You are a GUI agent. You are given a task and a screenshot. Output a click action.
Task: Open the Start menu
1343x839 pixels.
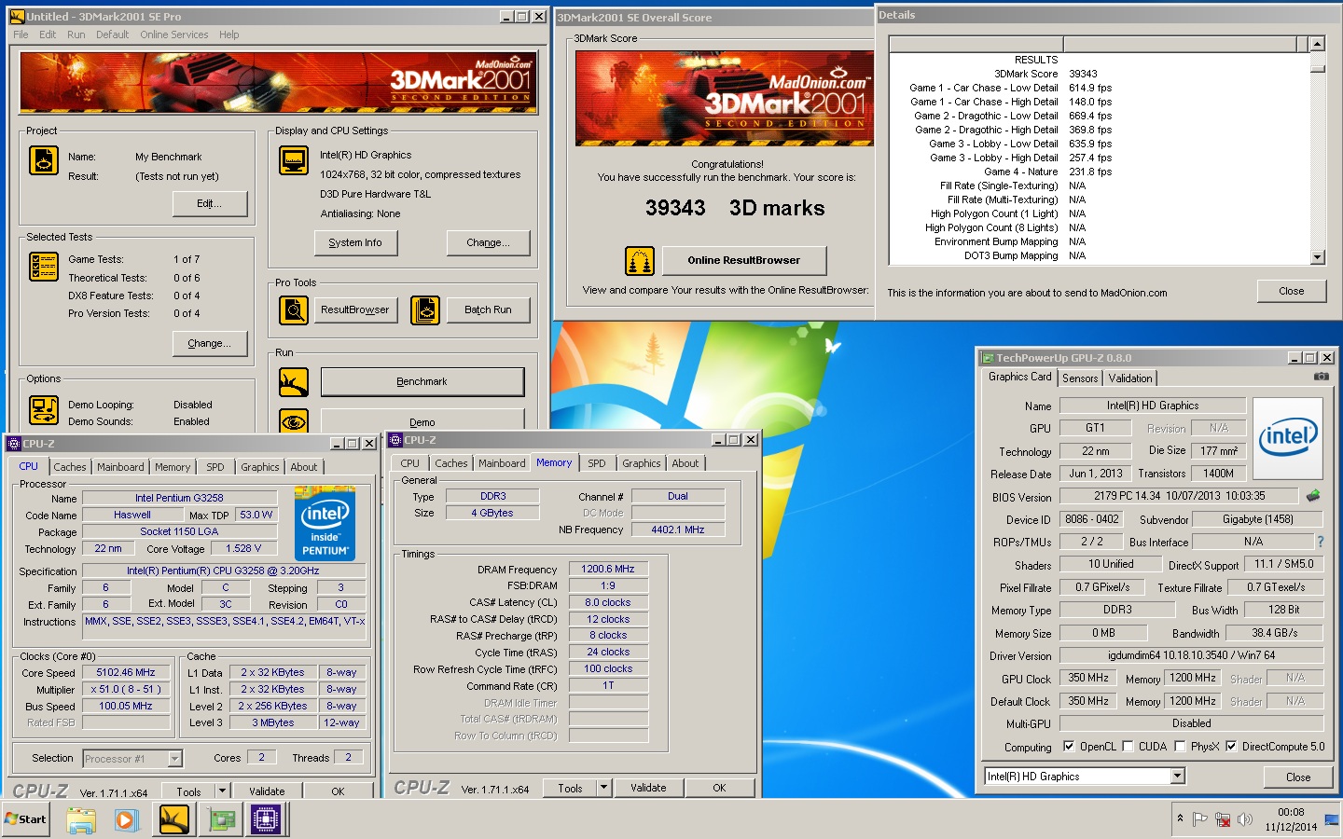pos(25,819)
